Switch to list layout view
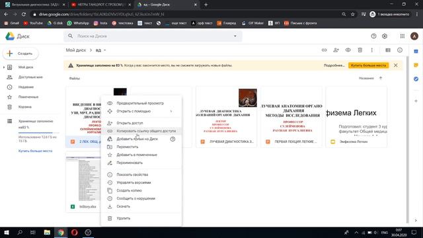The width and height of the screenshot is (423, 238). [388, 50]
